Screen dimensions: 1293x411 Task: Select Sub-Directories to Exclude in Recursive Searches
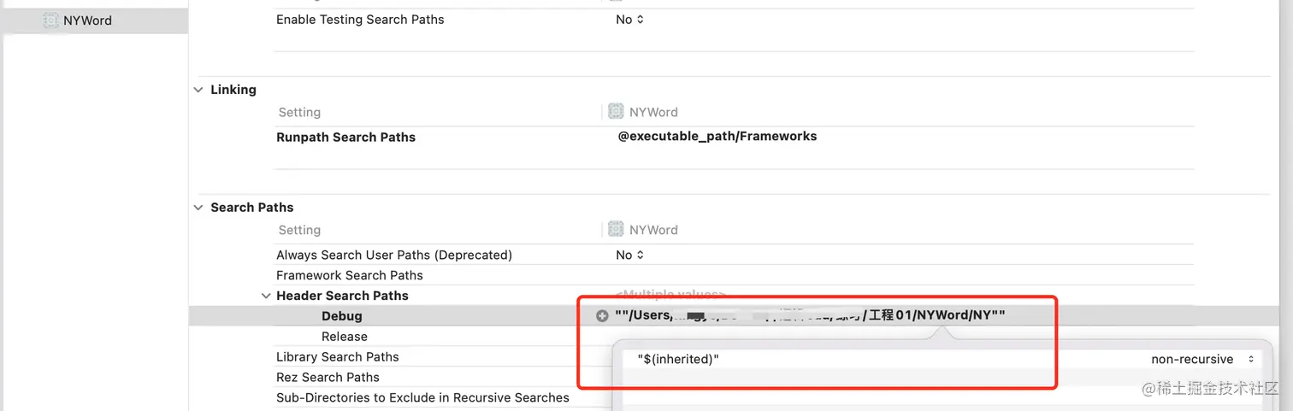pyautogui.click(x=422, y=397)
